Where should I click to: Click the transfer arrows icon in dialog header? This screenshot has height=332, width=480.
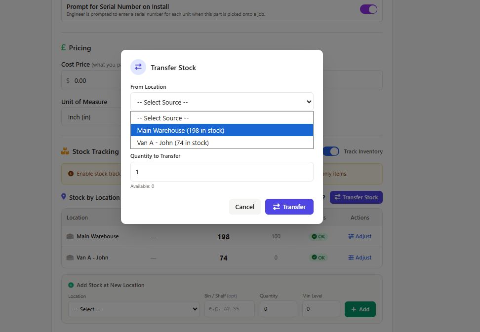tap(138, 67)
